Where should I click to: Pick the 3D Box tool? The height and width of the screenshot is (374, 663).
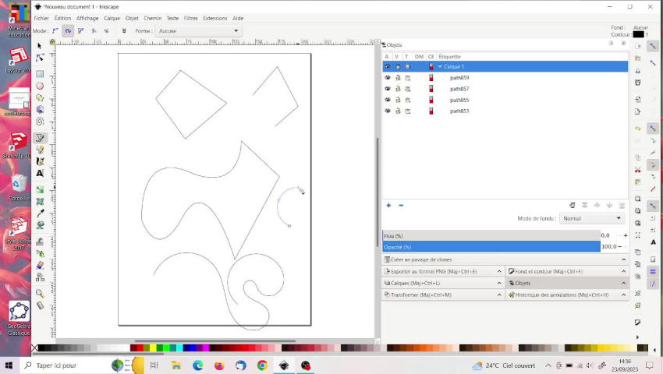tap(40, 109)
